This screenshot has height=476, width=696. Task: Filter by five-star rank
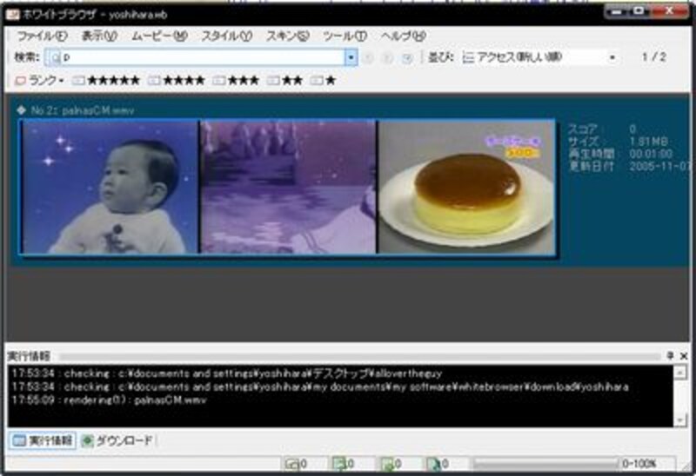pos(106,81)
